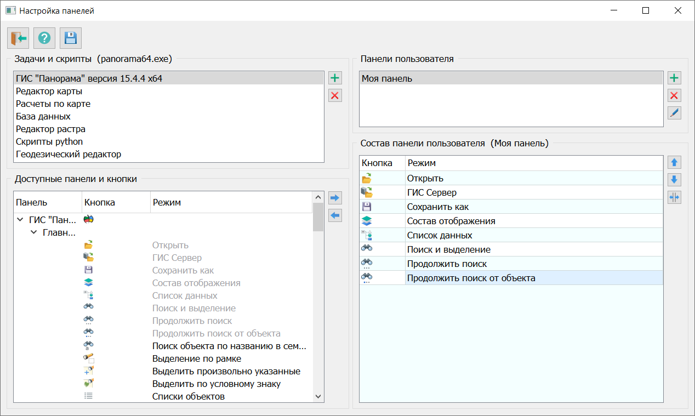
Task: Remove button from panel with left arrow
Action: (x=335, y=215)
